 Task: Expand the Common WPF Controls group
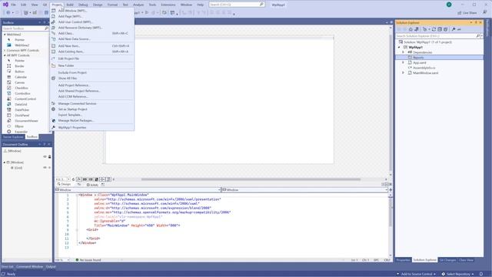click(x=5, y=50)
